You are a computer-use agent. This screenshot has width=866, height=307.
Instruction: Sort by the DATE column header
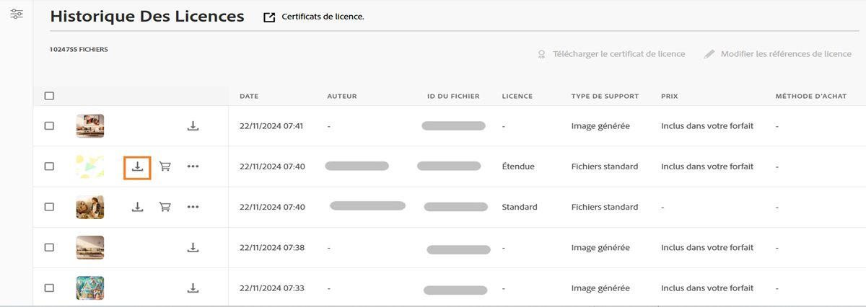tap(249, 96)
